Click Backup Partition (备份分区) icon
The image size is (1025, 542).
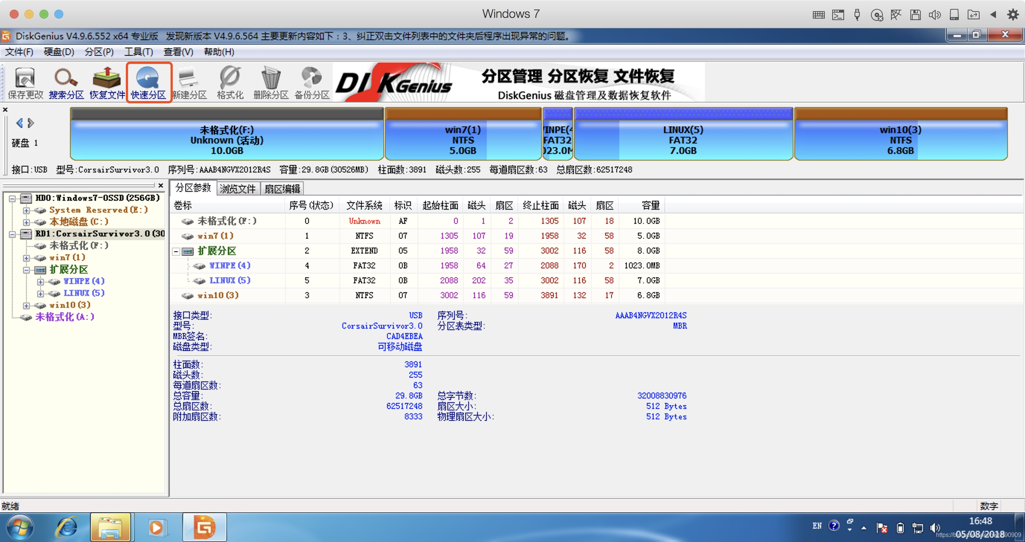[312, 83]
